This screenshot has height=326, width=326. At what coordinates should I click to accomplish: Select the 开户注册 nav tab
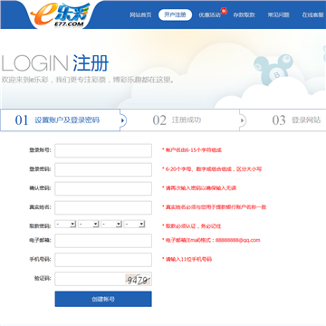[175, 14]
